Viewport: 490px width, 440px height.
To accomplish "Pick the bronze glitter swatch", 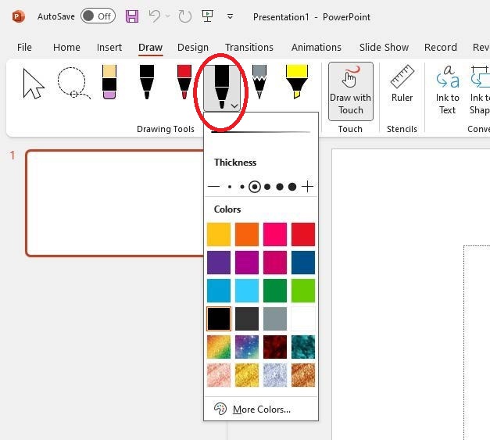I will tap(303, 375).
